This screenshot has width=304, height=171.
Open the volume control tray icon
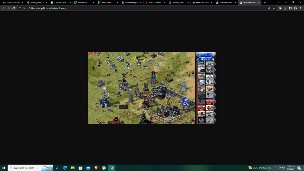tap(283, 168)
